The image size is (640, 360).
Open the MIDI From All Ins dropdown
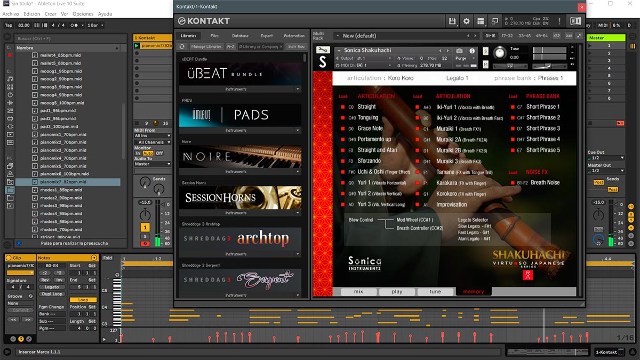[x=153, y=136]
